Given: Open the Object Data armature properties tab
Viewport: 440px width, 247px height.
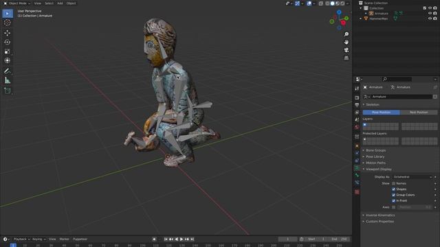Looking at the screenshot, I should 357,168.
